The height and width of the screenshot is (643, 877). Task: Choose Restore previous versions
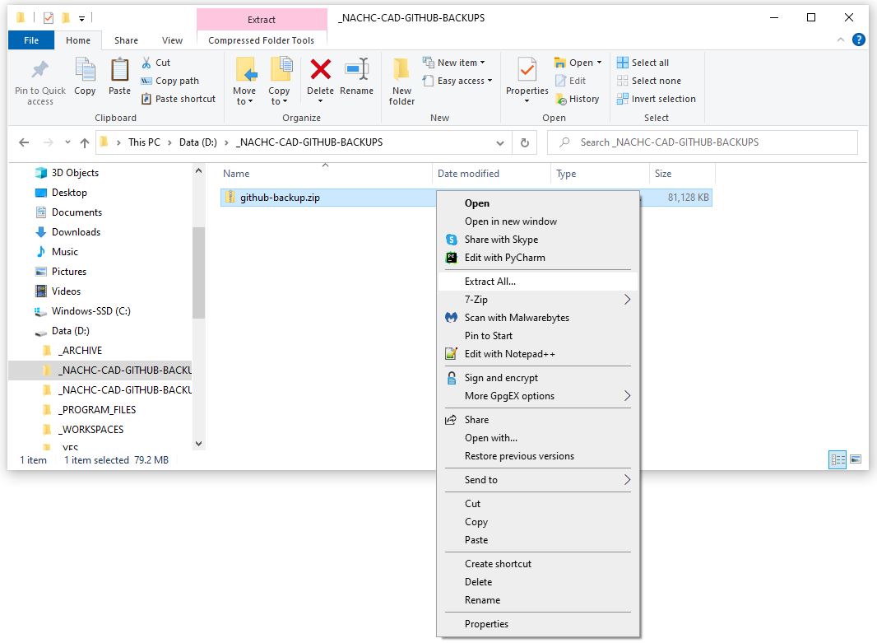point(537,456)
